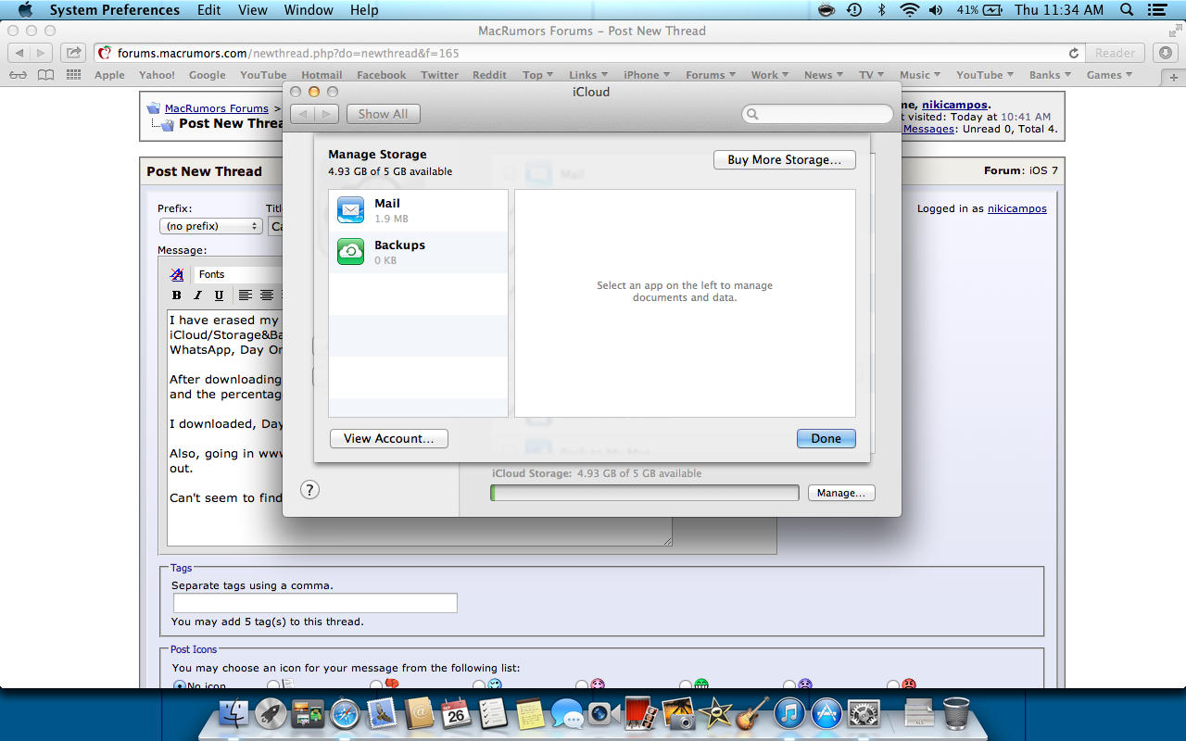The width and height of the screenshot is (1186, 741).
Task: Open the Reddit bookmark
Action: point(489,75)
